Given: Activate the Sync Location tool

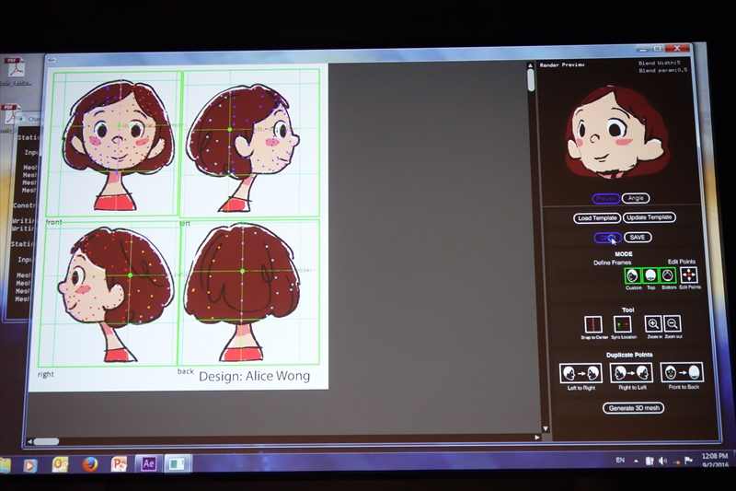Looking at the screenshot, I should [x=623, y=324].
